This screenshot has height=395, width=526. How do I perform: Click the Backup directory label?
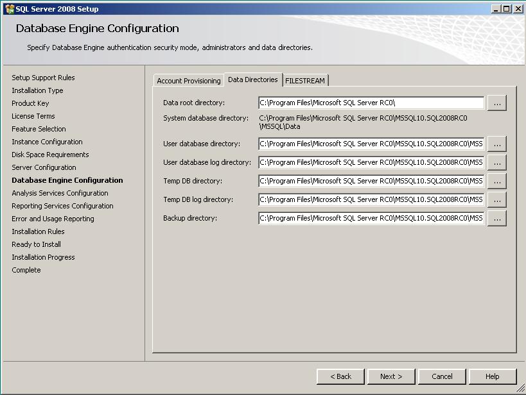pos(190,218)
